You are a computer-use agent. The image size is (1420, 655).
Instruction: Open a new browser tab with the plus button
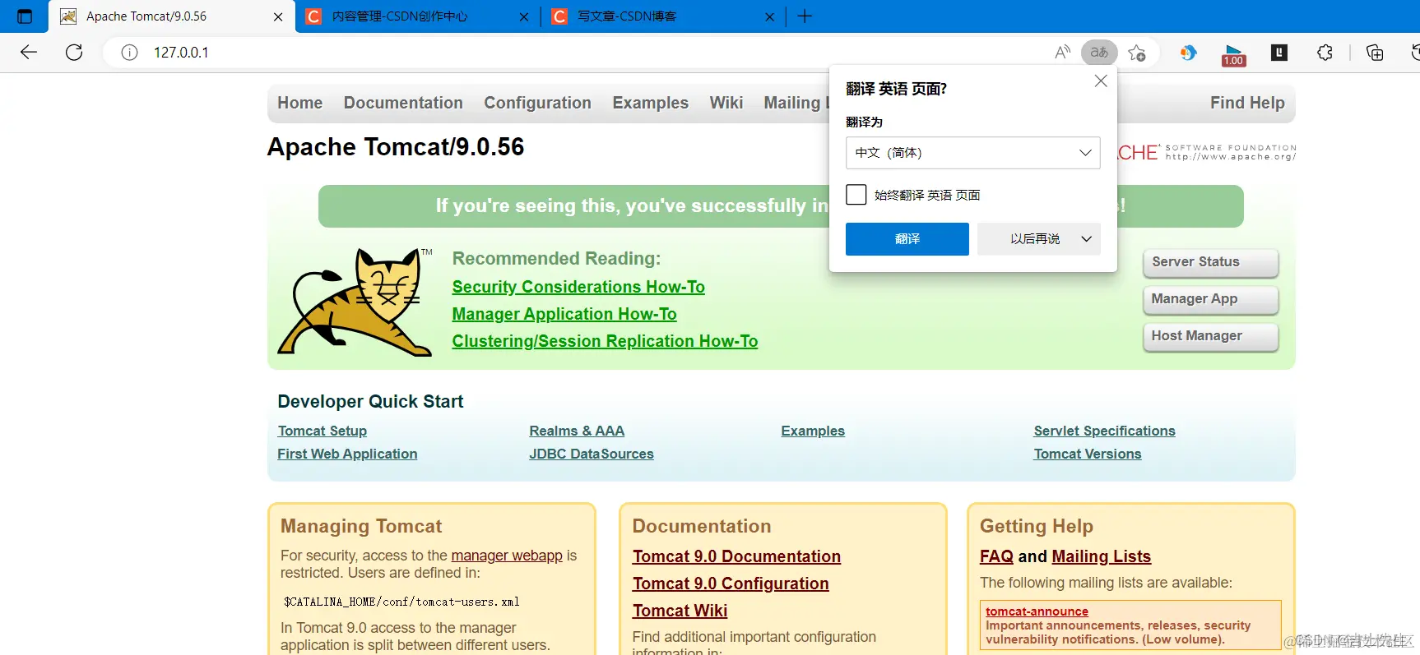coord(805,16)
